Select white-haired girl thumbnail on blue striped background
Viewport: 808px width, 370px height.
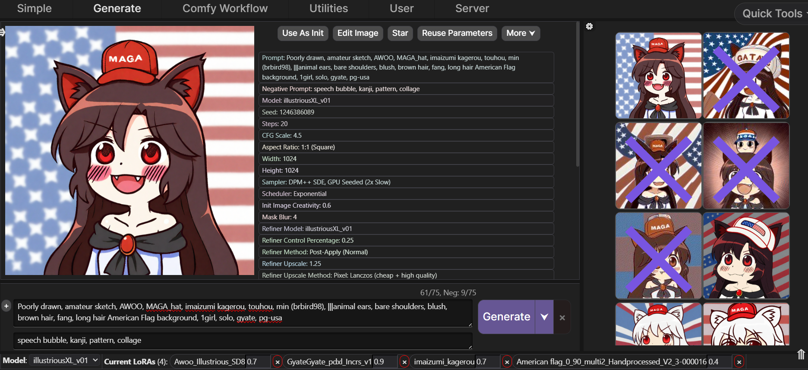(658, 324)
